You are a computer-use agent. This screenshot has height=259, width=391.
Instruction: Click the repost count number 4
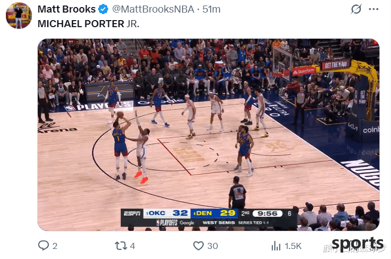point(133,246)
